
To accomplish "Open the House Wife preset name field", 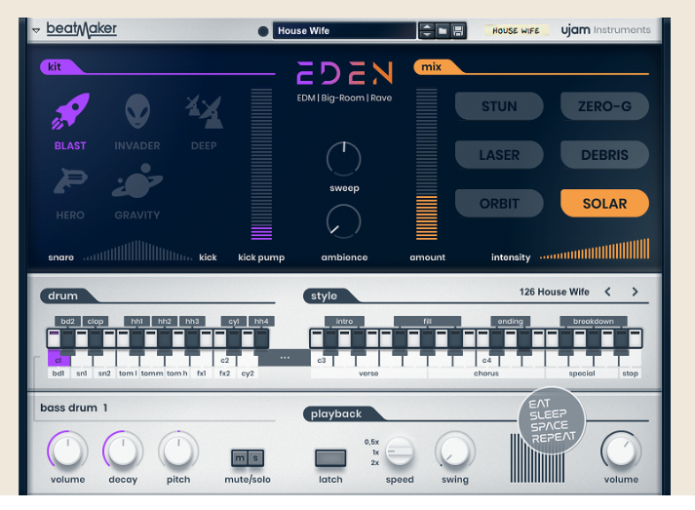I will click(344, 30).
